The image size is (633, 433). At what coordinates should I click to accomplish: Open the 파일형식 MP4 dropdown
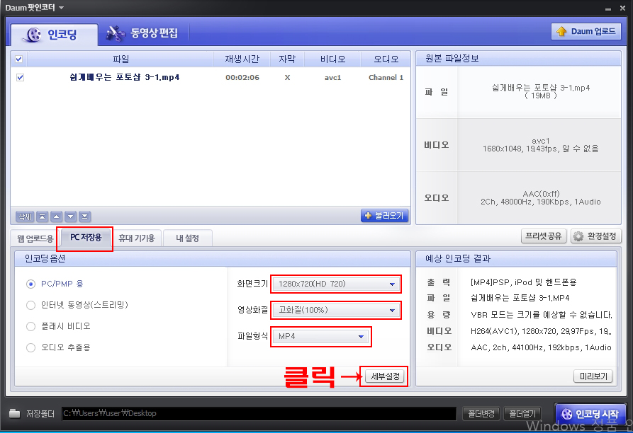tap(320, 336)
